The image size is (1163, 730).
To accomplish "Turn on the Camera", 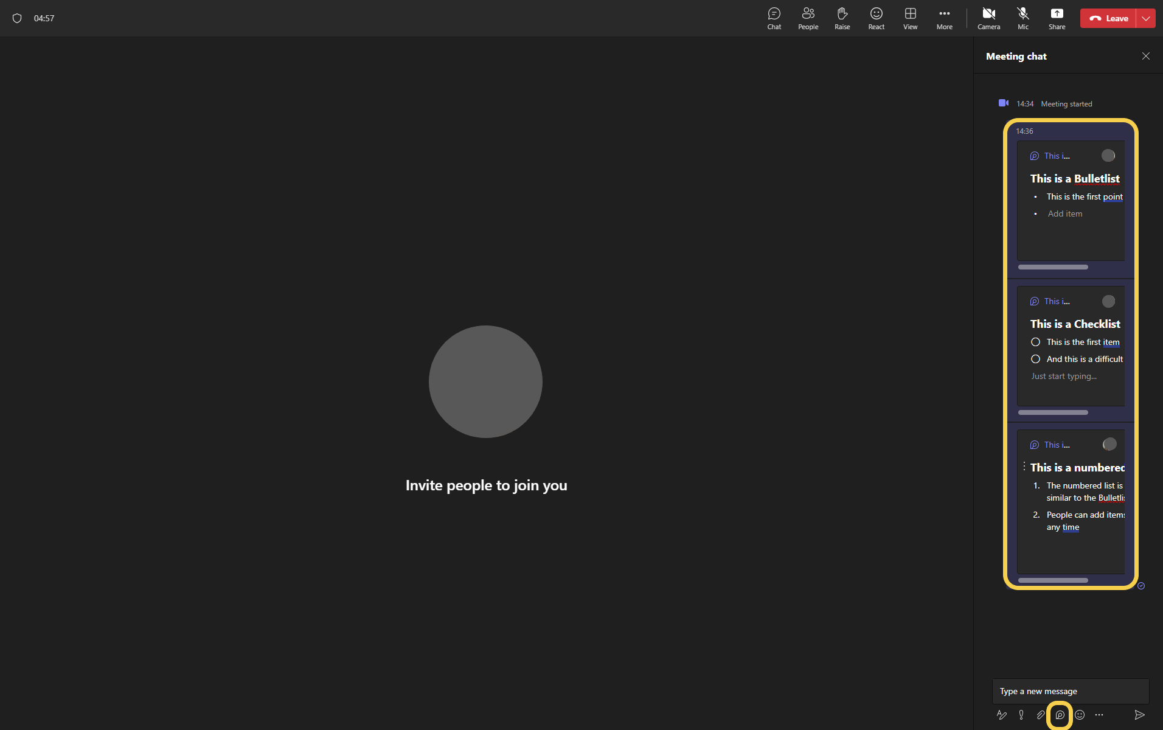I will click(x=988, y=18).
